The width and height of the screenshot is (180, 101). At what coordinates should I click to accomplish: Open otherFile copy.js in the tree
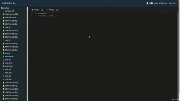pos(11,17)
